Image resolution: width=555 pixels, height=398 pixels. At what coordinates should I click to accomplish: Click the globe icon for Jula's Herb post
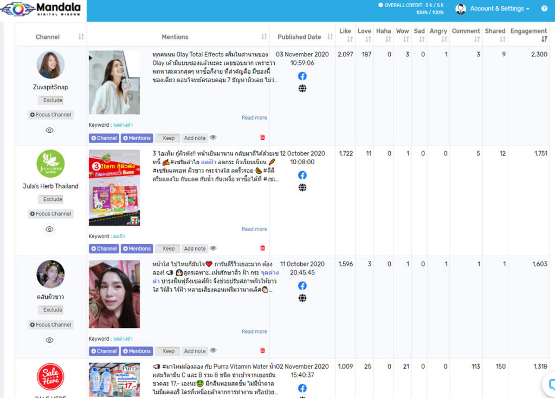coord(302,187)
